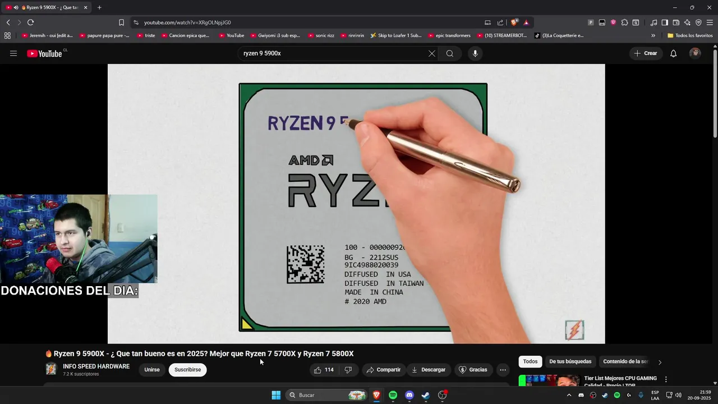Open Leo AI sparkle icon
This screenshot has height=404, width=718.
click(687, 22)
